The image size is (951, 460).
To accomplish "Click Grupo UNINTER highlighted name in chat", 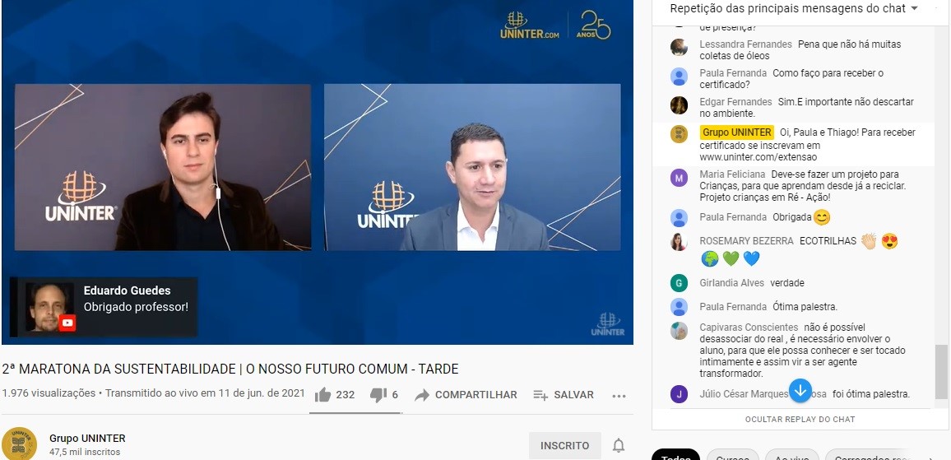I will coord(737,132).
